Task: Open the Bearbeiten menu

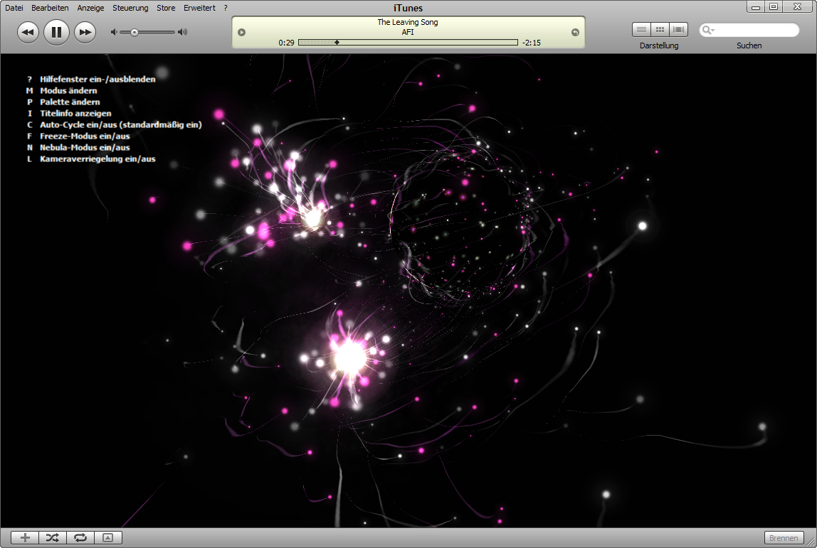Action: tap(50, 8)
